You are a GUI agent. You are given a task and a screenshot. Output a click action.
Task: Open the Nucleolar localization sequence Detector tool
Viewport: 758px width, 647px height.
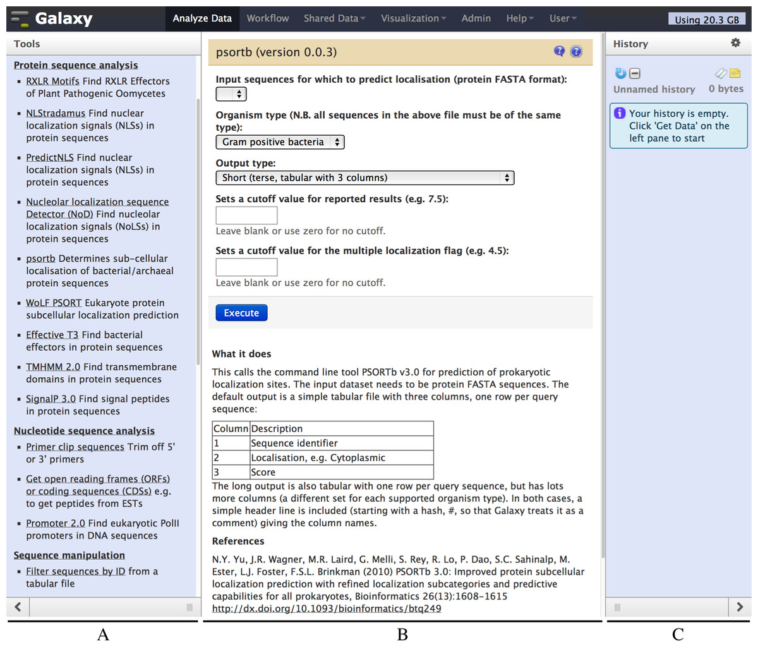coord(97,208)
